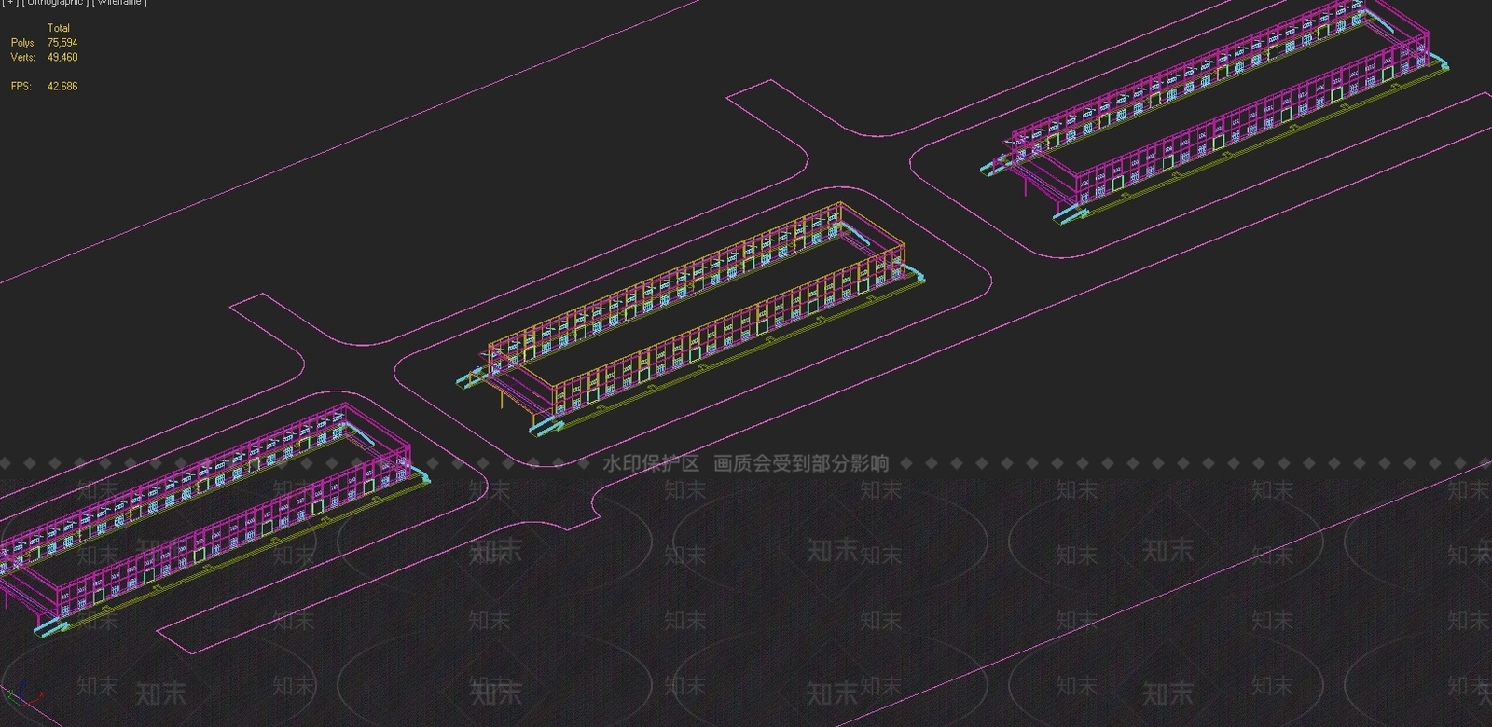This screenshot has width=1492, height=727.
Task: Click the "Polys:" statistics label
Action: [23, 43]
